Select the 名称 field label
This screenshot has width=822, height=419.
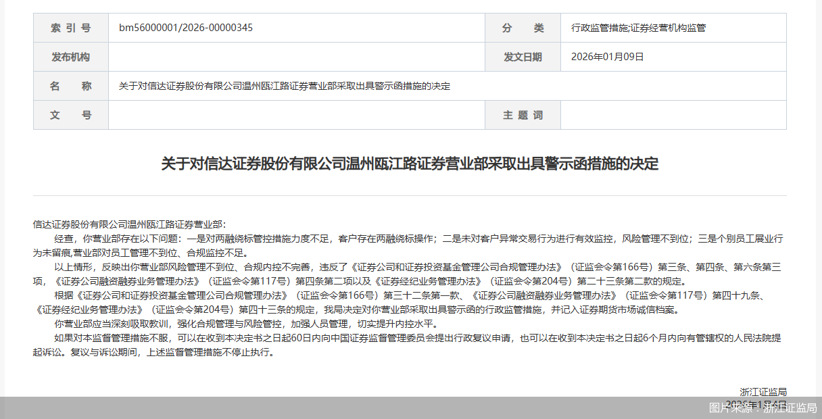(x=70, y=86)
